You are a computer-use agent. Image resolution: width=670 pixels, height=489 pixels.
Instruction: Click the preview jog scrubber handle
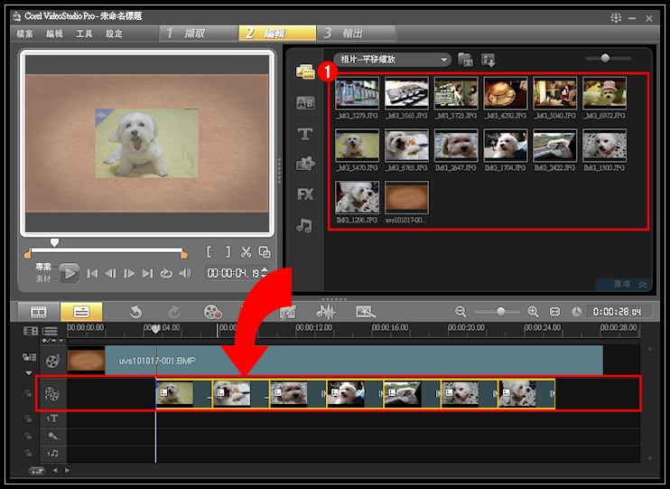(x=54, y=242)
